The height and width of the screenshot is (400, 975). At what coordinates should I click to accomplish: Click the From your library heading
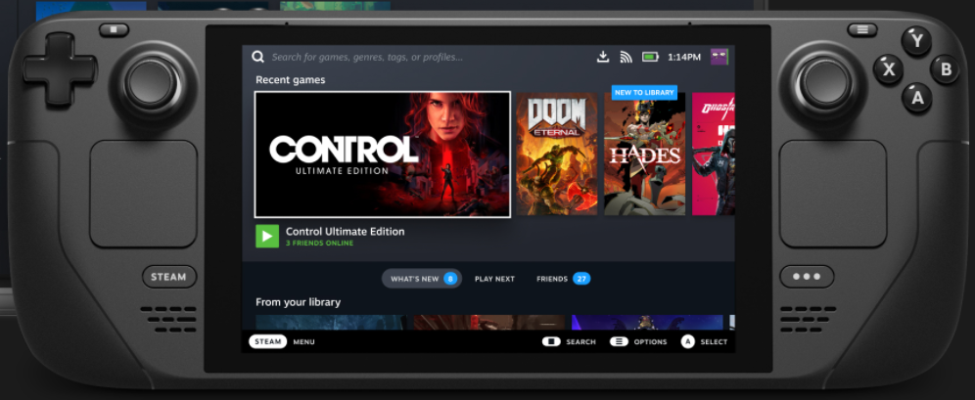tap(298, 302)
